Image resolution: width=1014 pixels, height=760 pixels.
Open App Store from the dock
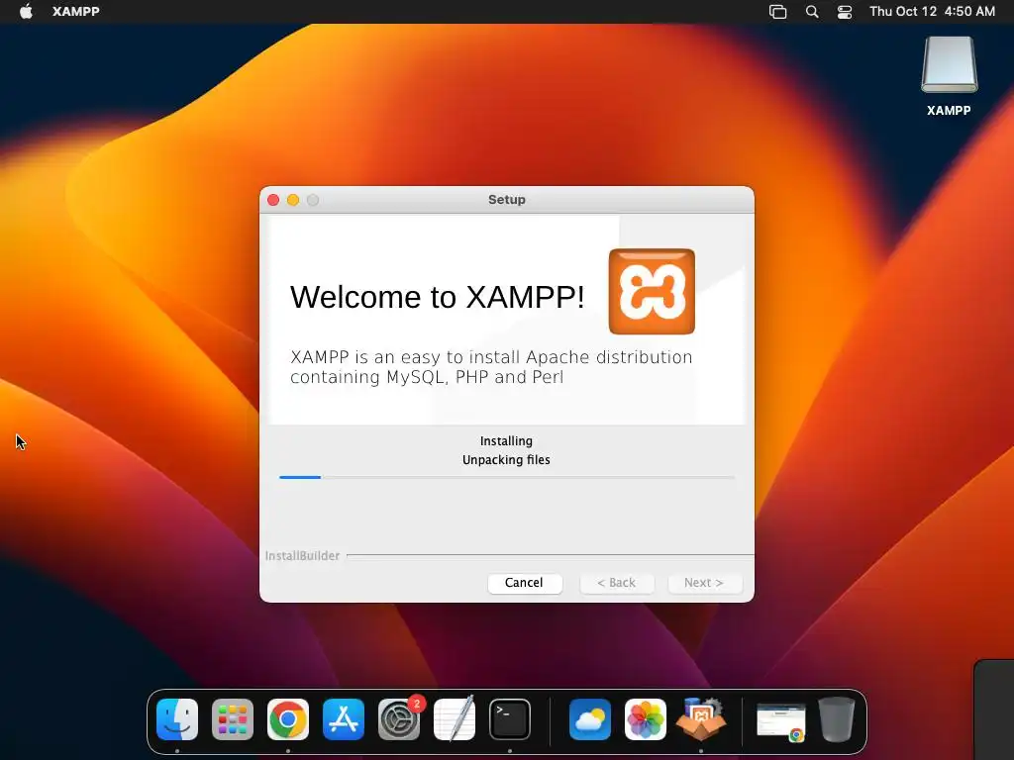pyautogui.click(x=344, y=719)
